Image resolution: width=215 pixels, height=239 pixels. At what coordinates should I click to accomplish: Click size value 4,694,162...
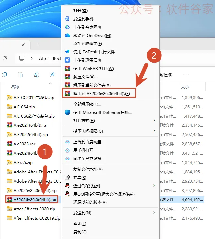pos(192,199)
